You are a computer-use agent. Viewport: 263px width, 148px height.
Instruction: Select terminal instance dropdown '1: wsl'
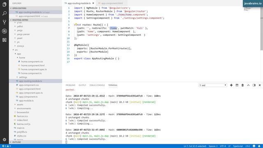pos(213,85)
